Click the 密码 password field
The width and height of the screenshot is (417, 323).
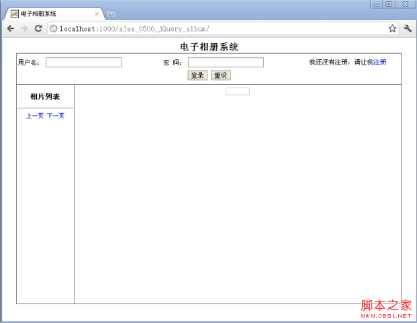pos(226,63)
